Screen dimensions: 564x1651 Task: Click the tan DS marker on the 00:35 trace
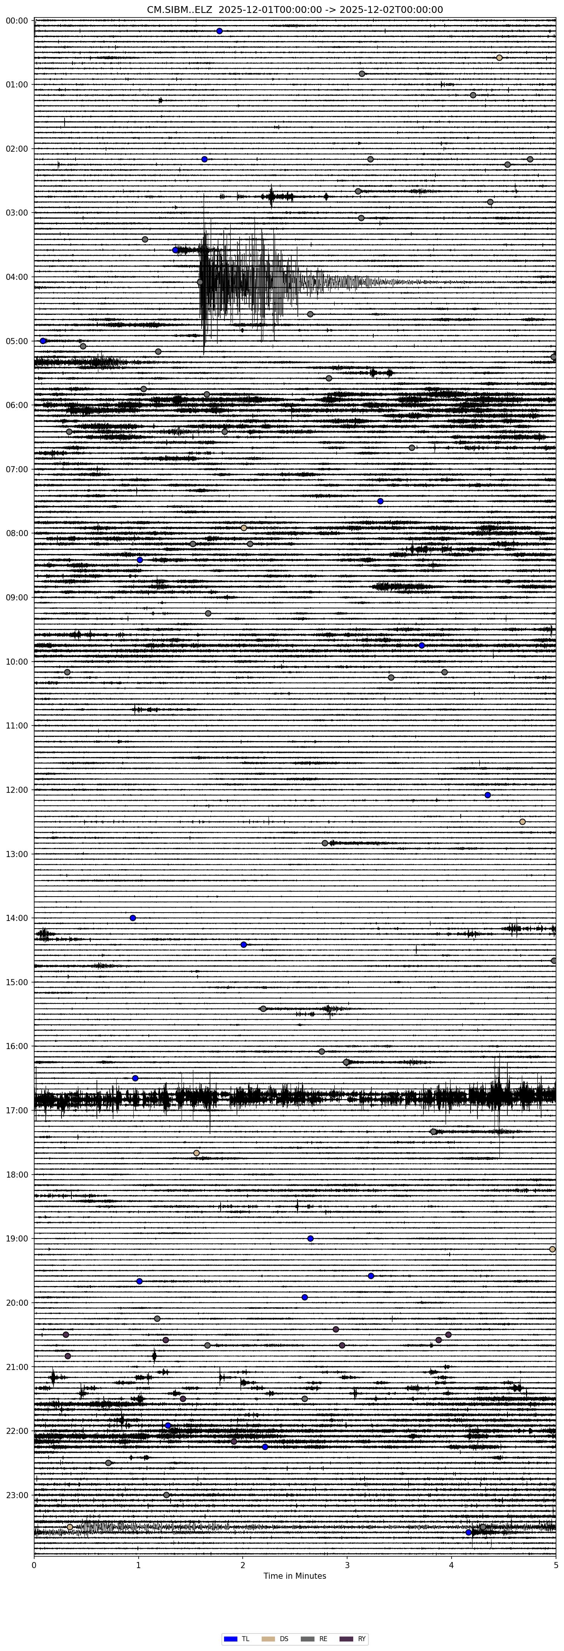499,58
